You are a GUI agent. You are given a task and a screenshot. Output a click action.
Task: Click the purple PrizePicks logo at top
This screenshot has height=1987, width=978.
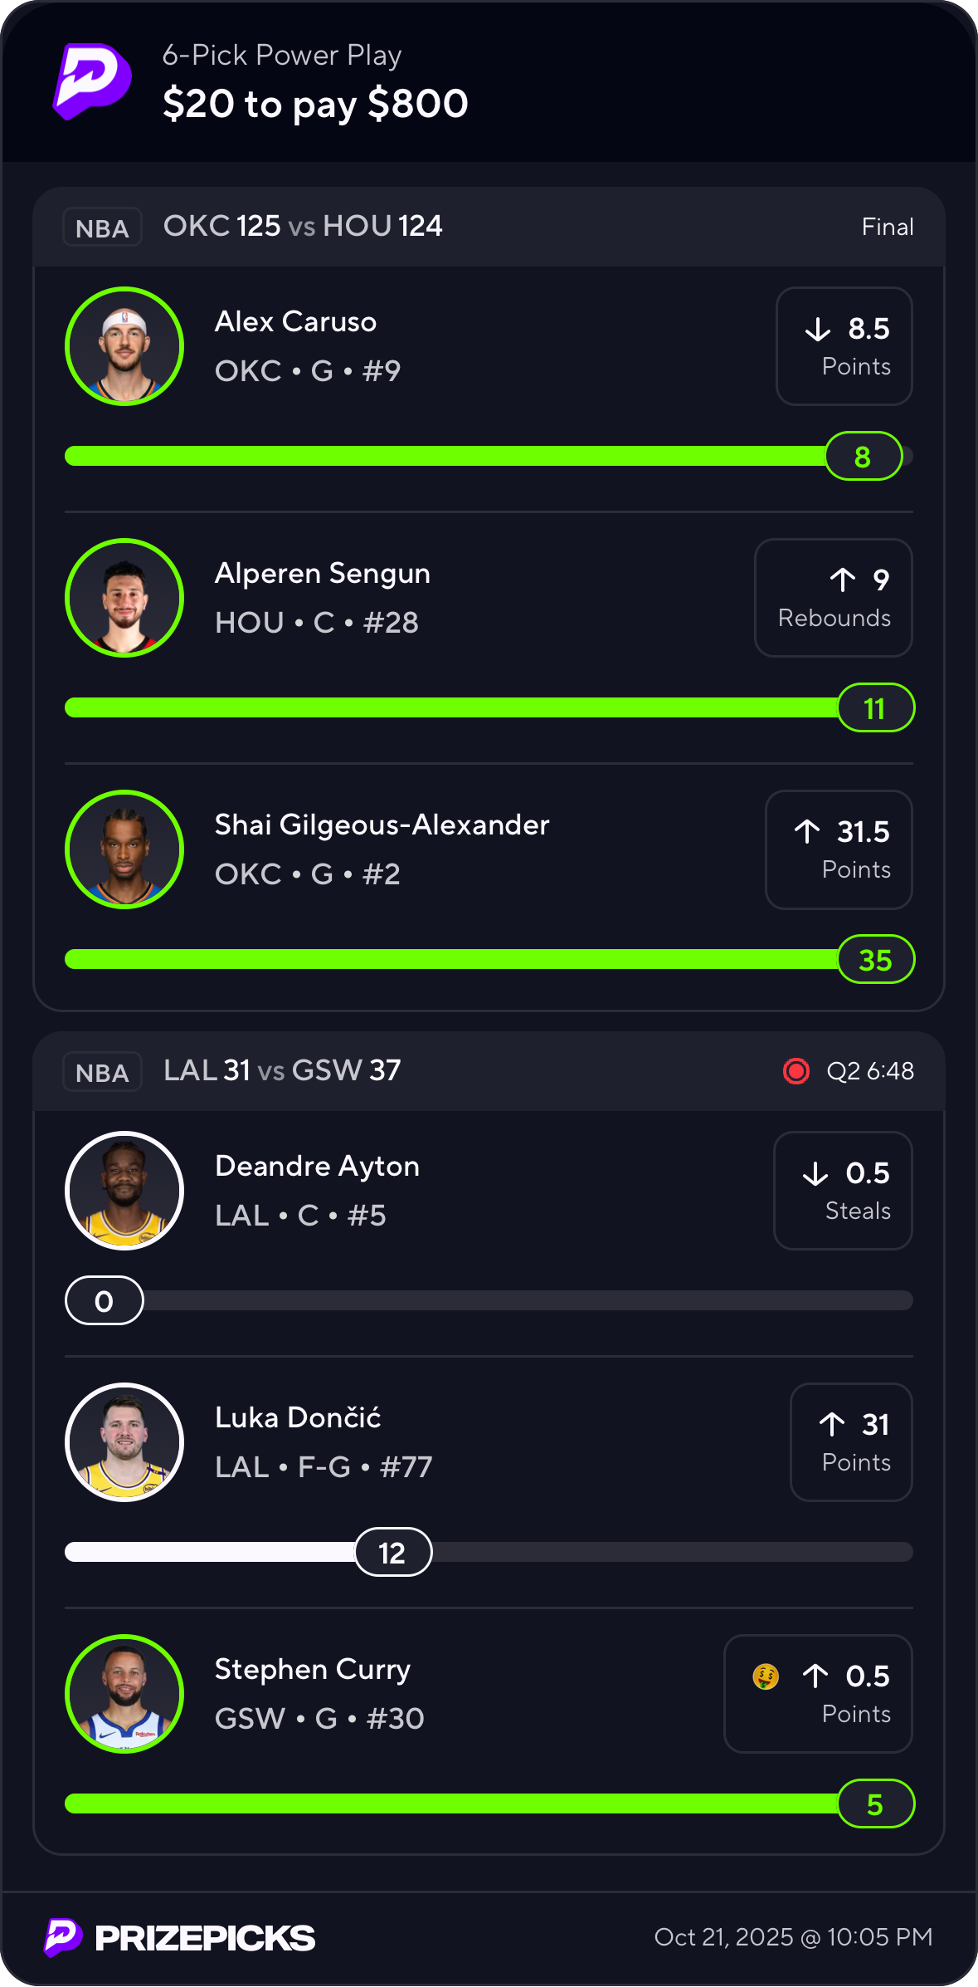pos(92,81)
